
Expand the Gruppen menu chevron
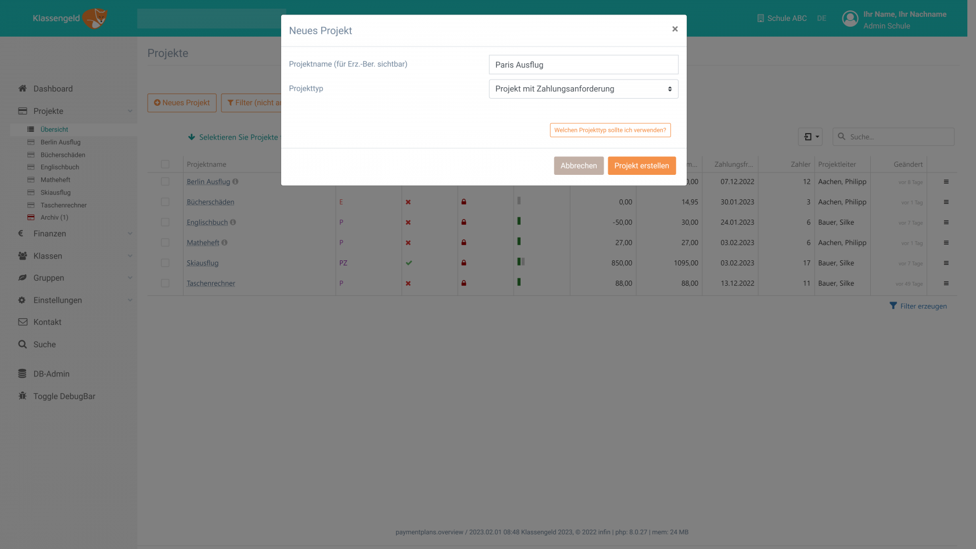(130, 278)
